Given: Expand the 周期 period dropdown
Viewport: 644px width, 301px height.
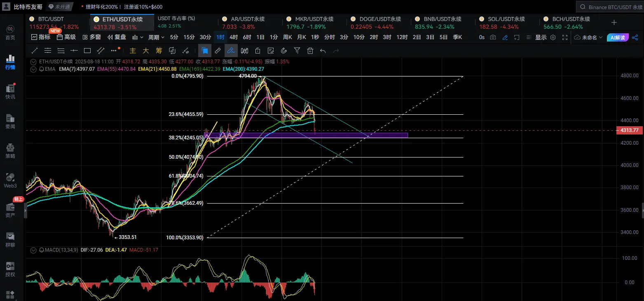Looking at the screenshot, I should (156, 37).
